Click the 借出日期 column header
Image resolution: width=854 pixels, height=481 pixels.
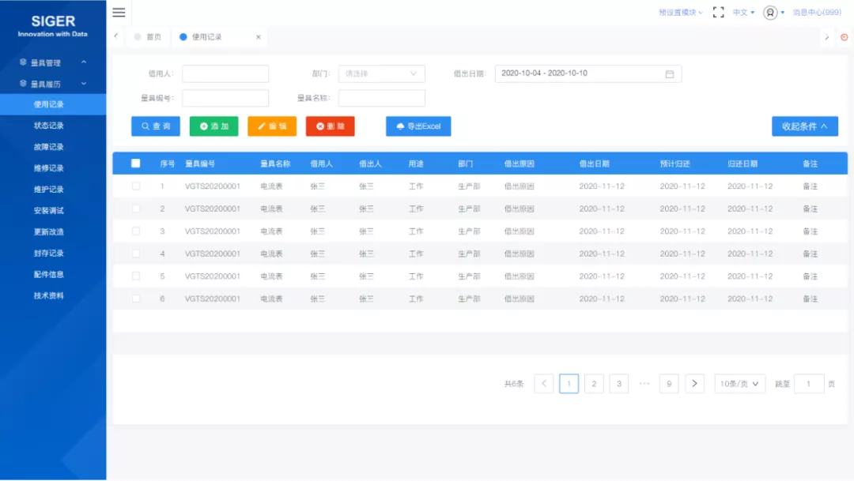coord(594,163)
